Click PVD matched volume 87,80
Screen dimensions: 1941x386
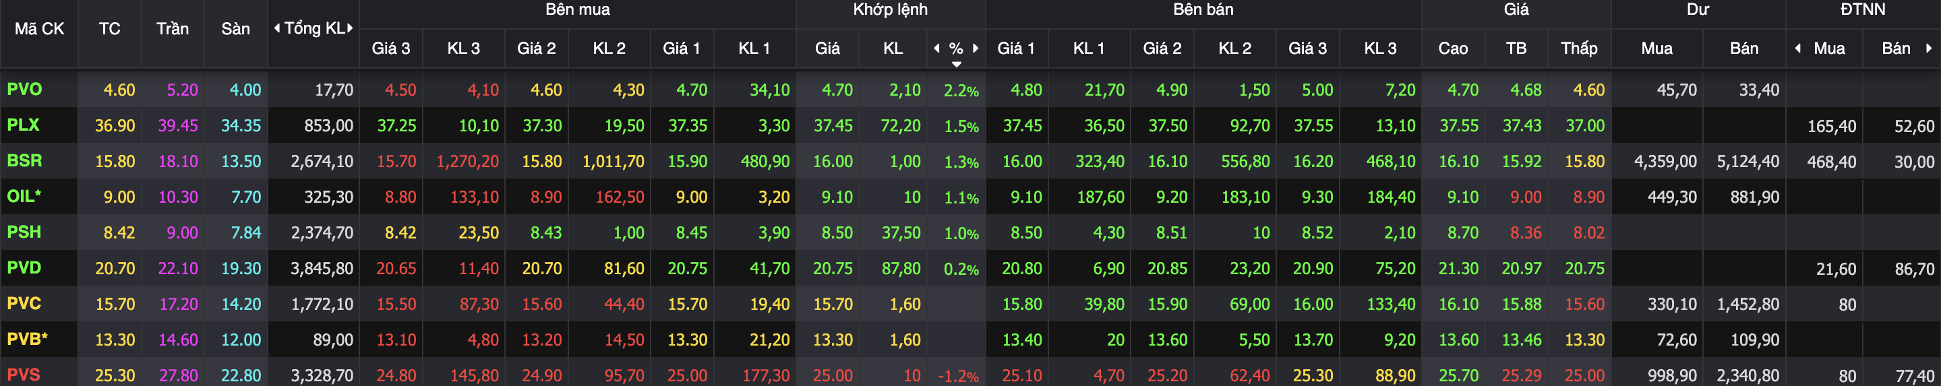[x=901, y=269]
